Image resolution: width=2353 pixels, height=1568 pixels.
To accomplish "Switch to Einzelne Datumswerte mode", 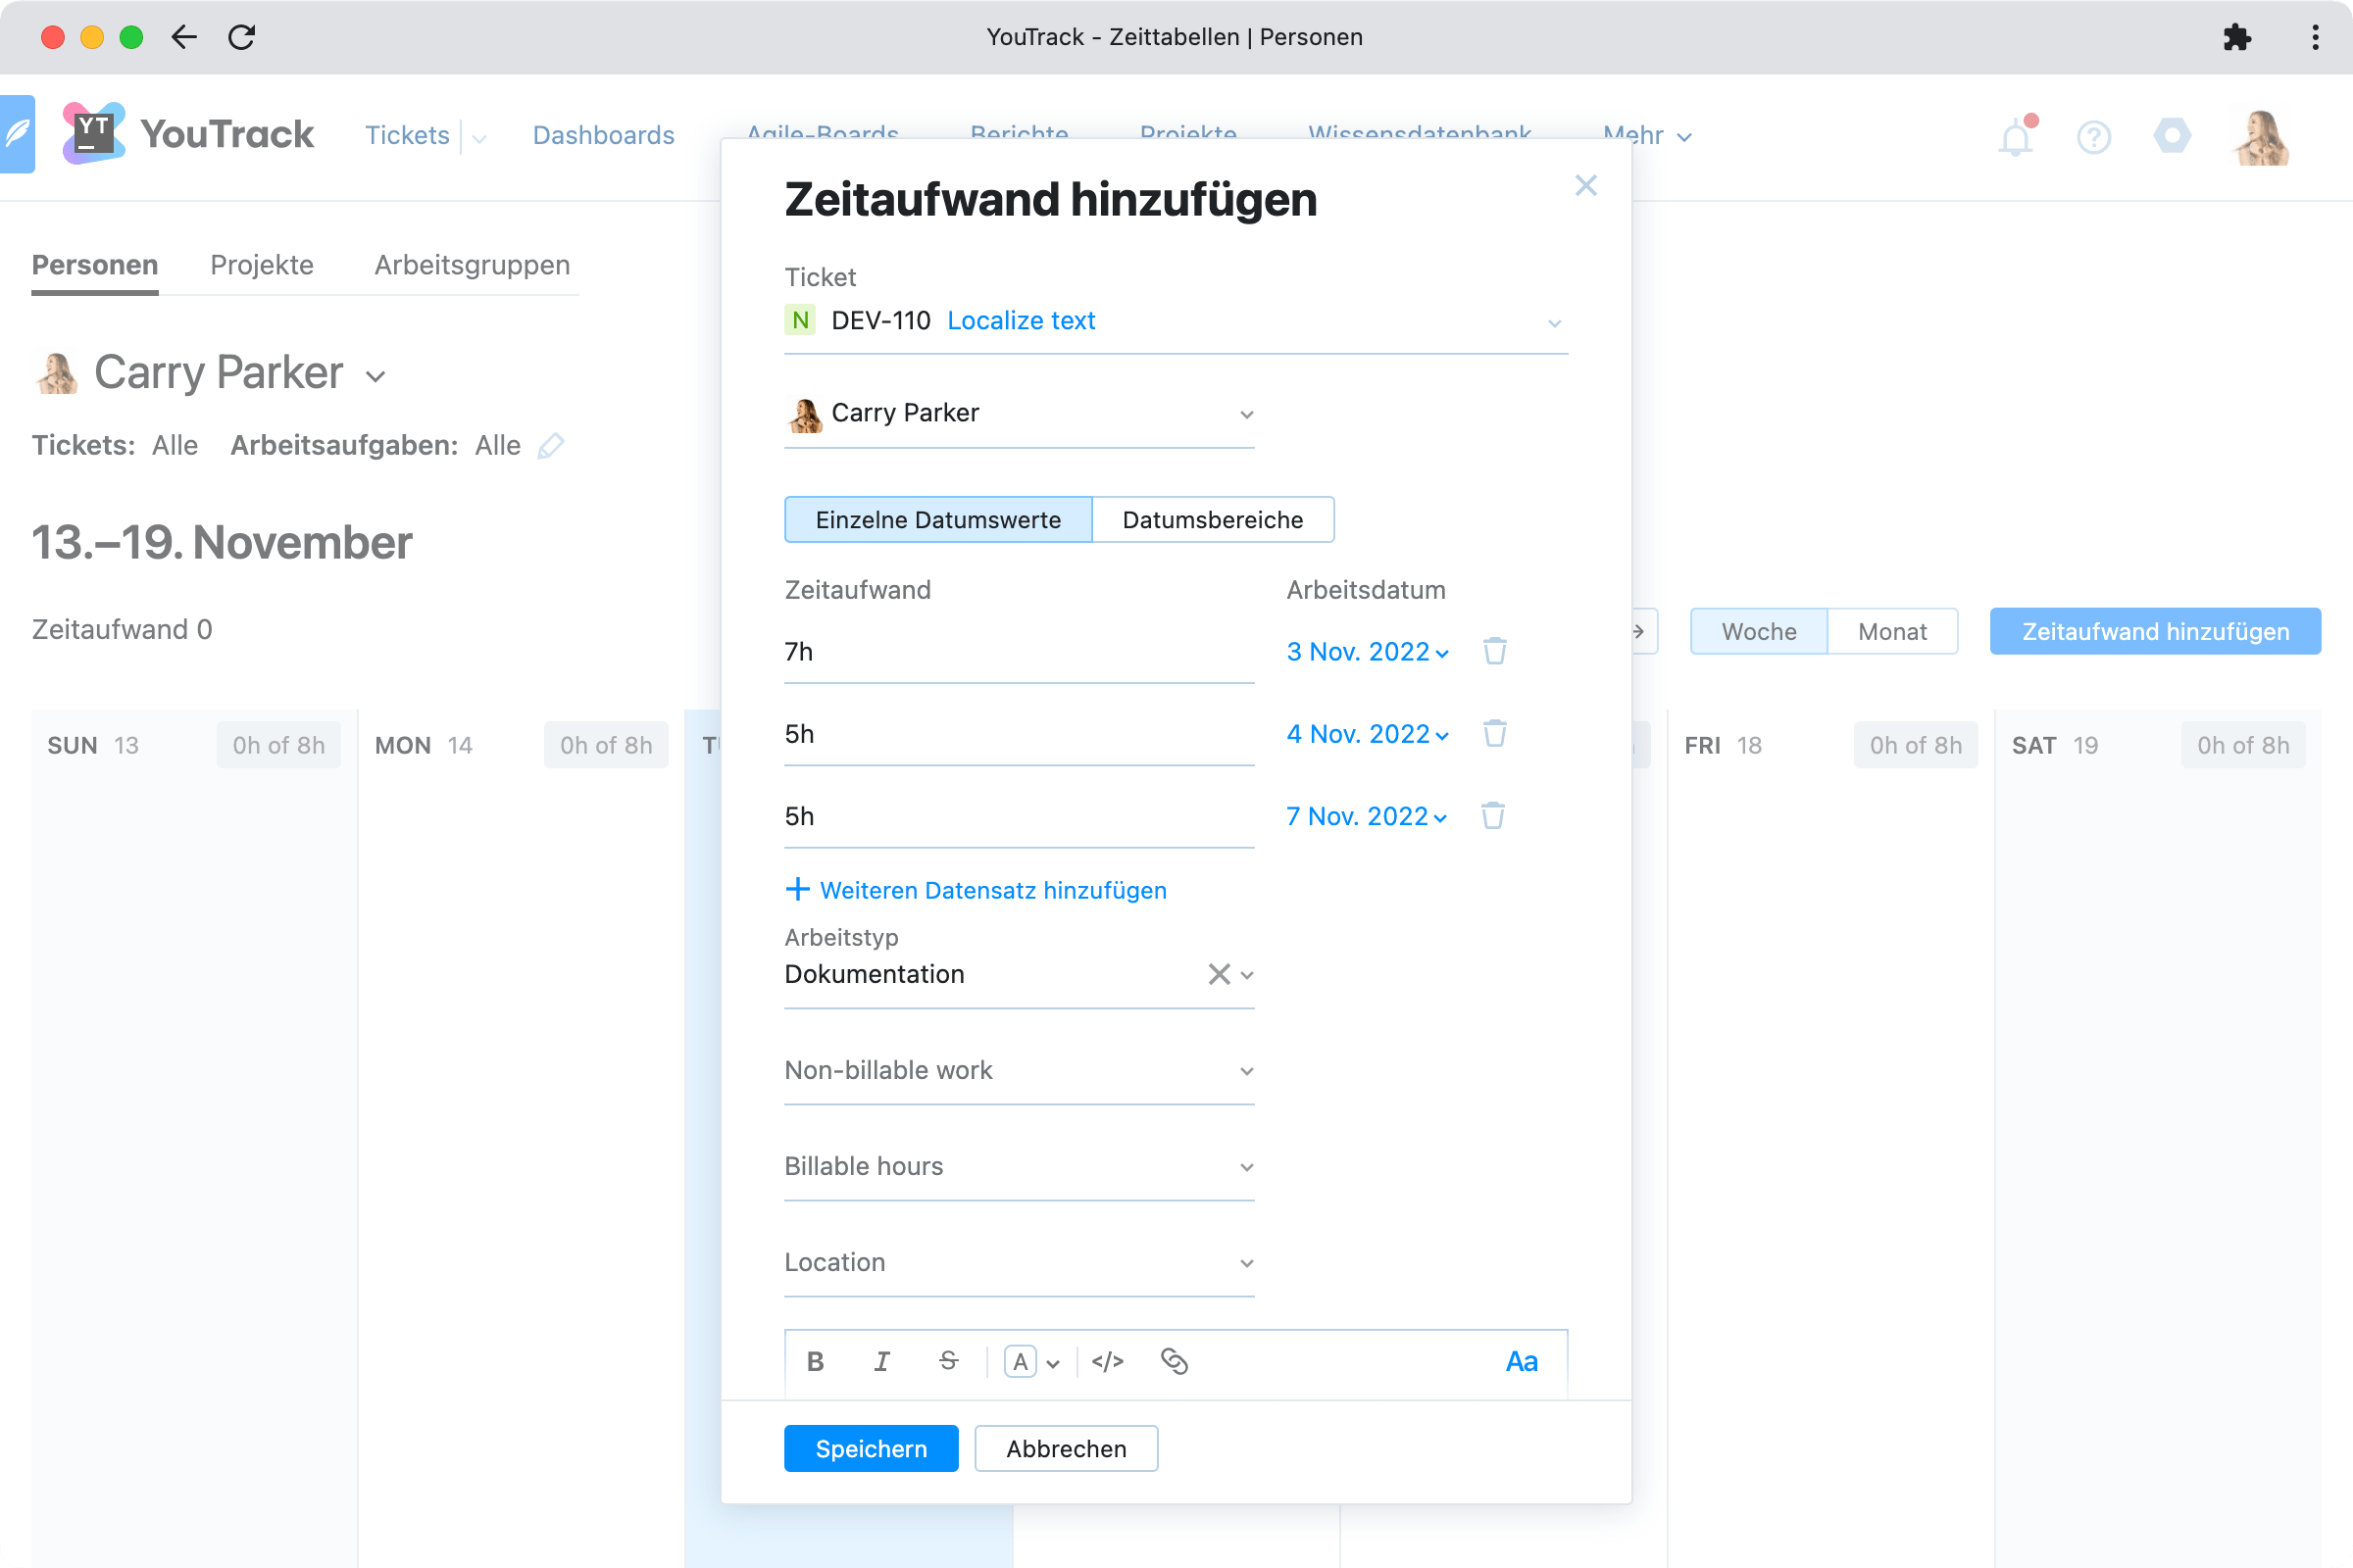I will 937,520.
